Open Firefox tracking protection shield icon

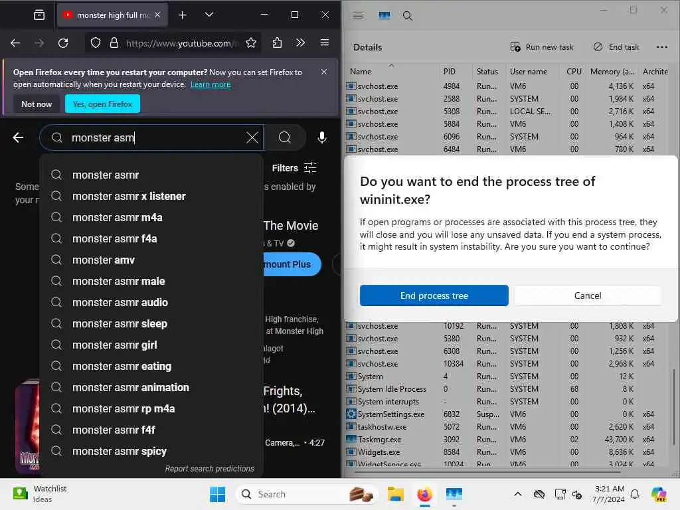(96, 43)
